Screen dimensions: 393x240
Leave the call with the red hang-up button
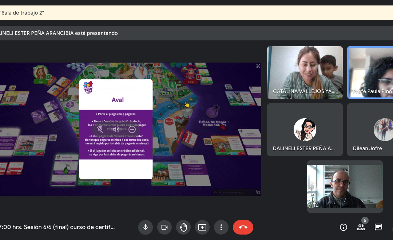243,227
